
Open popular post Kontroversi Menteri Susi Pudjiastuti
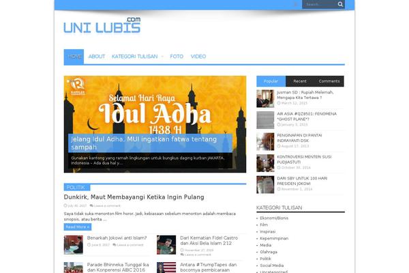[x=304, y=159]
